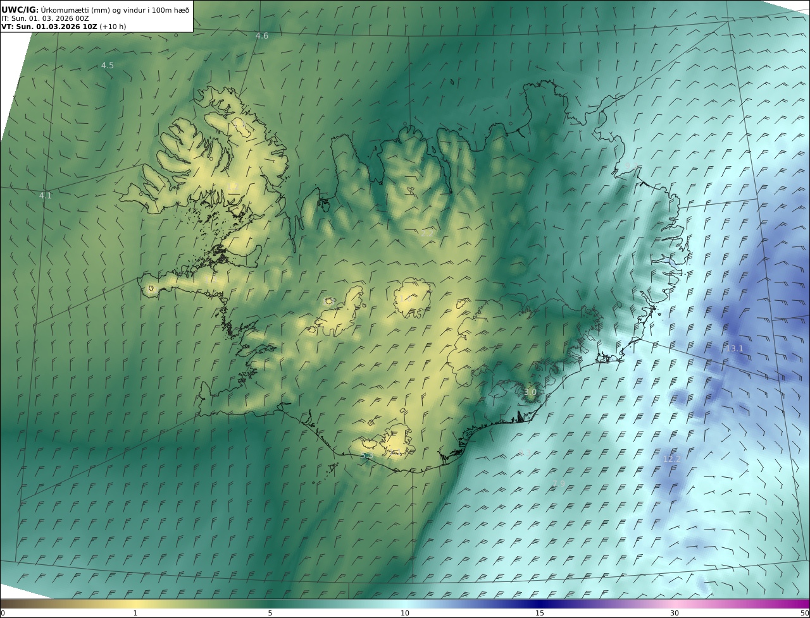This screenshot has height=618, width=810.
Task: Click the 'IT: Sun. 01. 03. 2026 00Z' line
Action: pyautogui.click(x=45, y=18)
